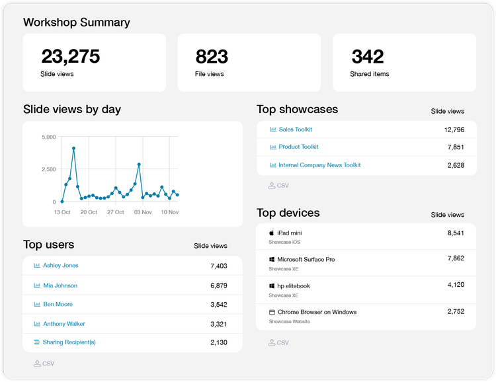Open Internal Company News Toolkit link

[x=319, y=165]
